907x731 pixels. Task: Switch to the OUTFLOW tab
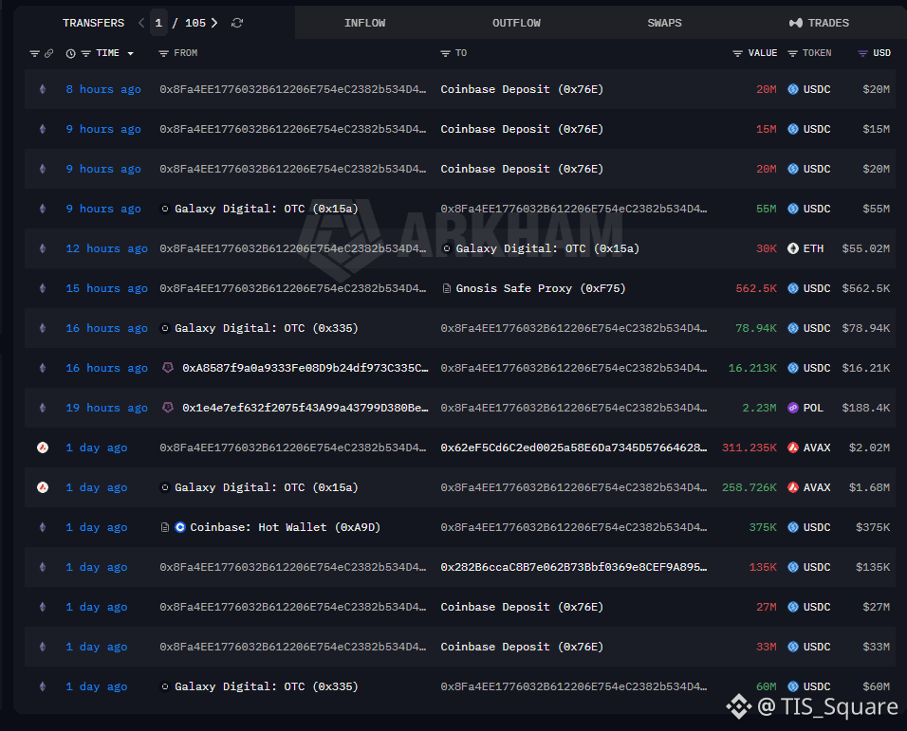[516, 23]
